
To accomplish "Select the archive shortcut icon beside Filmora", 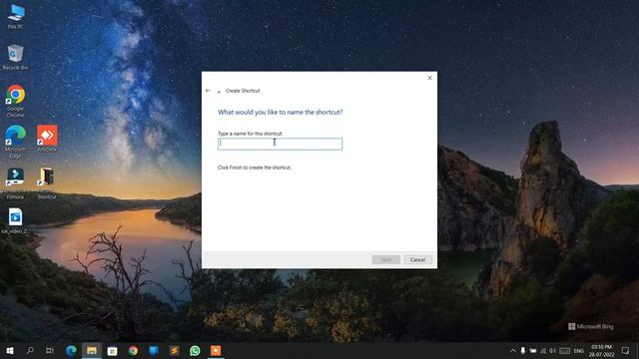I will 47,183.
